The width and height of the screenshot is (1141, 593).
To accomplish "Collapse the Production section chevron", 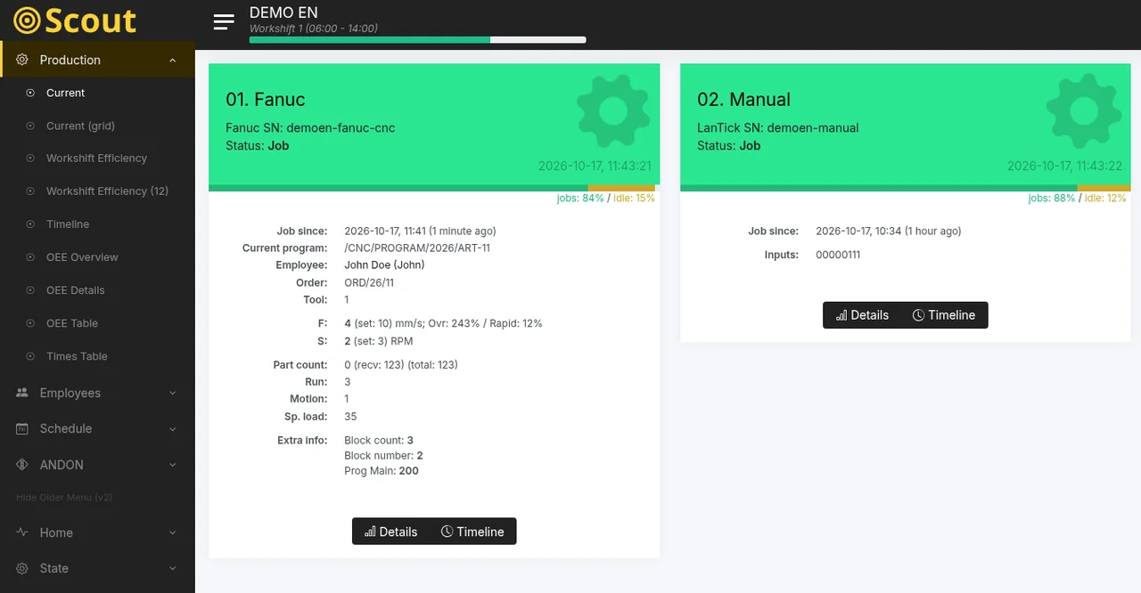I will [x=173, y=61].
